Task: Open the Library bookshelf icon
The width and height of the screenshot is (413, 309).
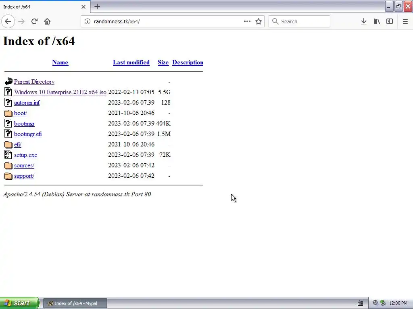Action: [x=377, y=21]
